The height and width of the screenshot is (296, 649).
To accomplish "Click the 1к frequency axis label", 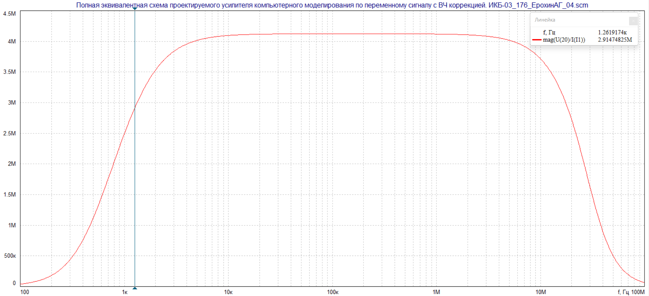I will [x=125, y=292].
